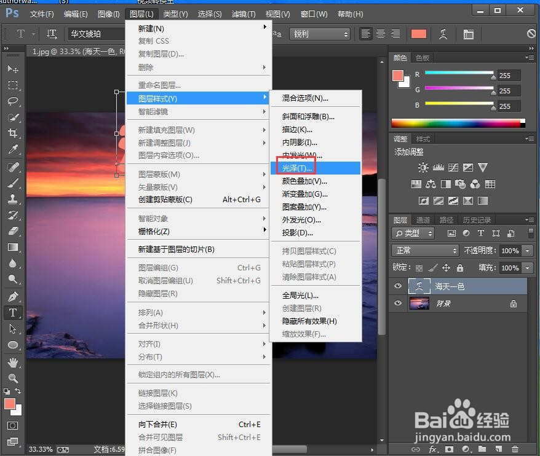This screenshot has width=540, height=456.
Task: Select the Brush tool
Action: [x=13, y=183]
